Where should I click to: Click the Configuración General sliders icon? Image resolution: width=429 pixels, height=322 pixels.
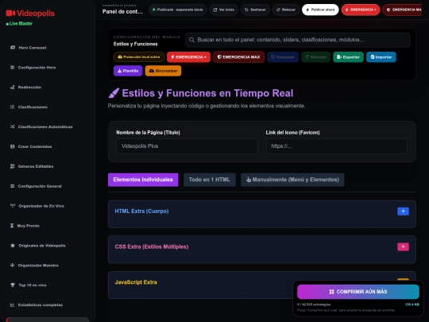(x=12, y=186)
